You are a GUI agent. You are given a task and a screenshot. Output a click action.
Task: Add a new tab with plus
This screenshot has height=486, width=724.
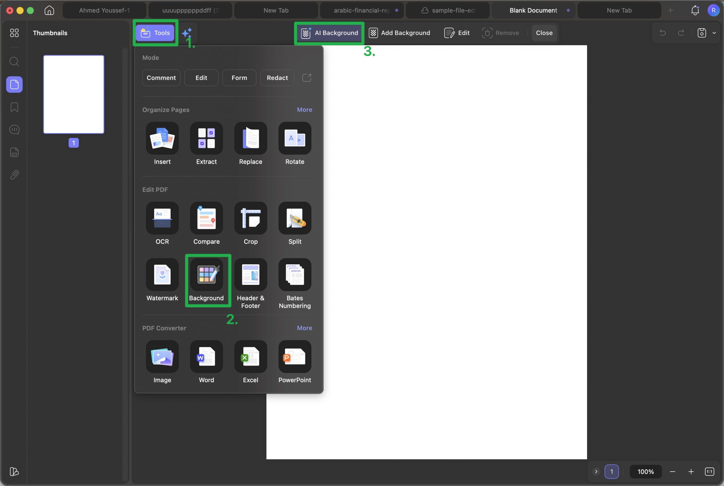[670, 10]
